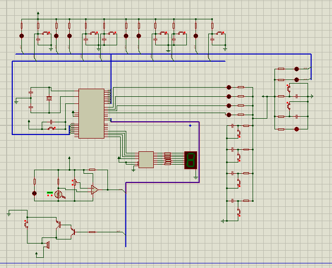This screenshot has height=268, width=332.
Task: Click the push button in the buzzer circuit
Action: pos(26,224)
